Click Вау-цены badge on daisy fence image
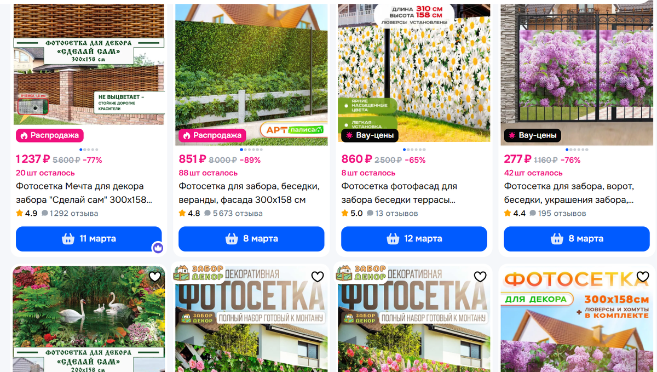This screenshot has height=372, width=657. (x=370, y=135)
